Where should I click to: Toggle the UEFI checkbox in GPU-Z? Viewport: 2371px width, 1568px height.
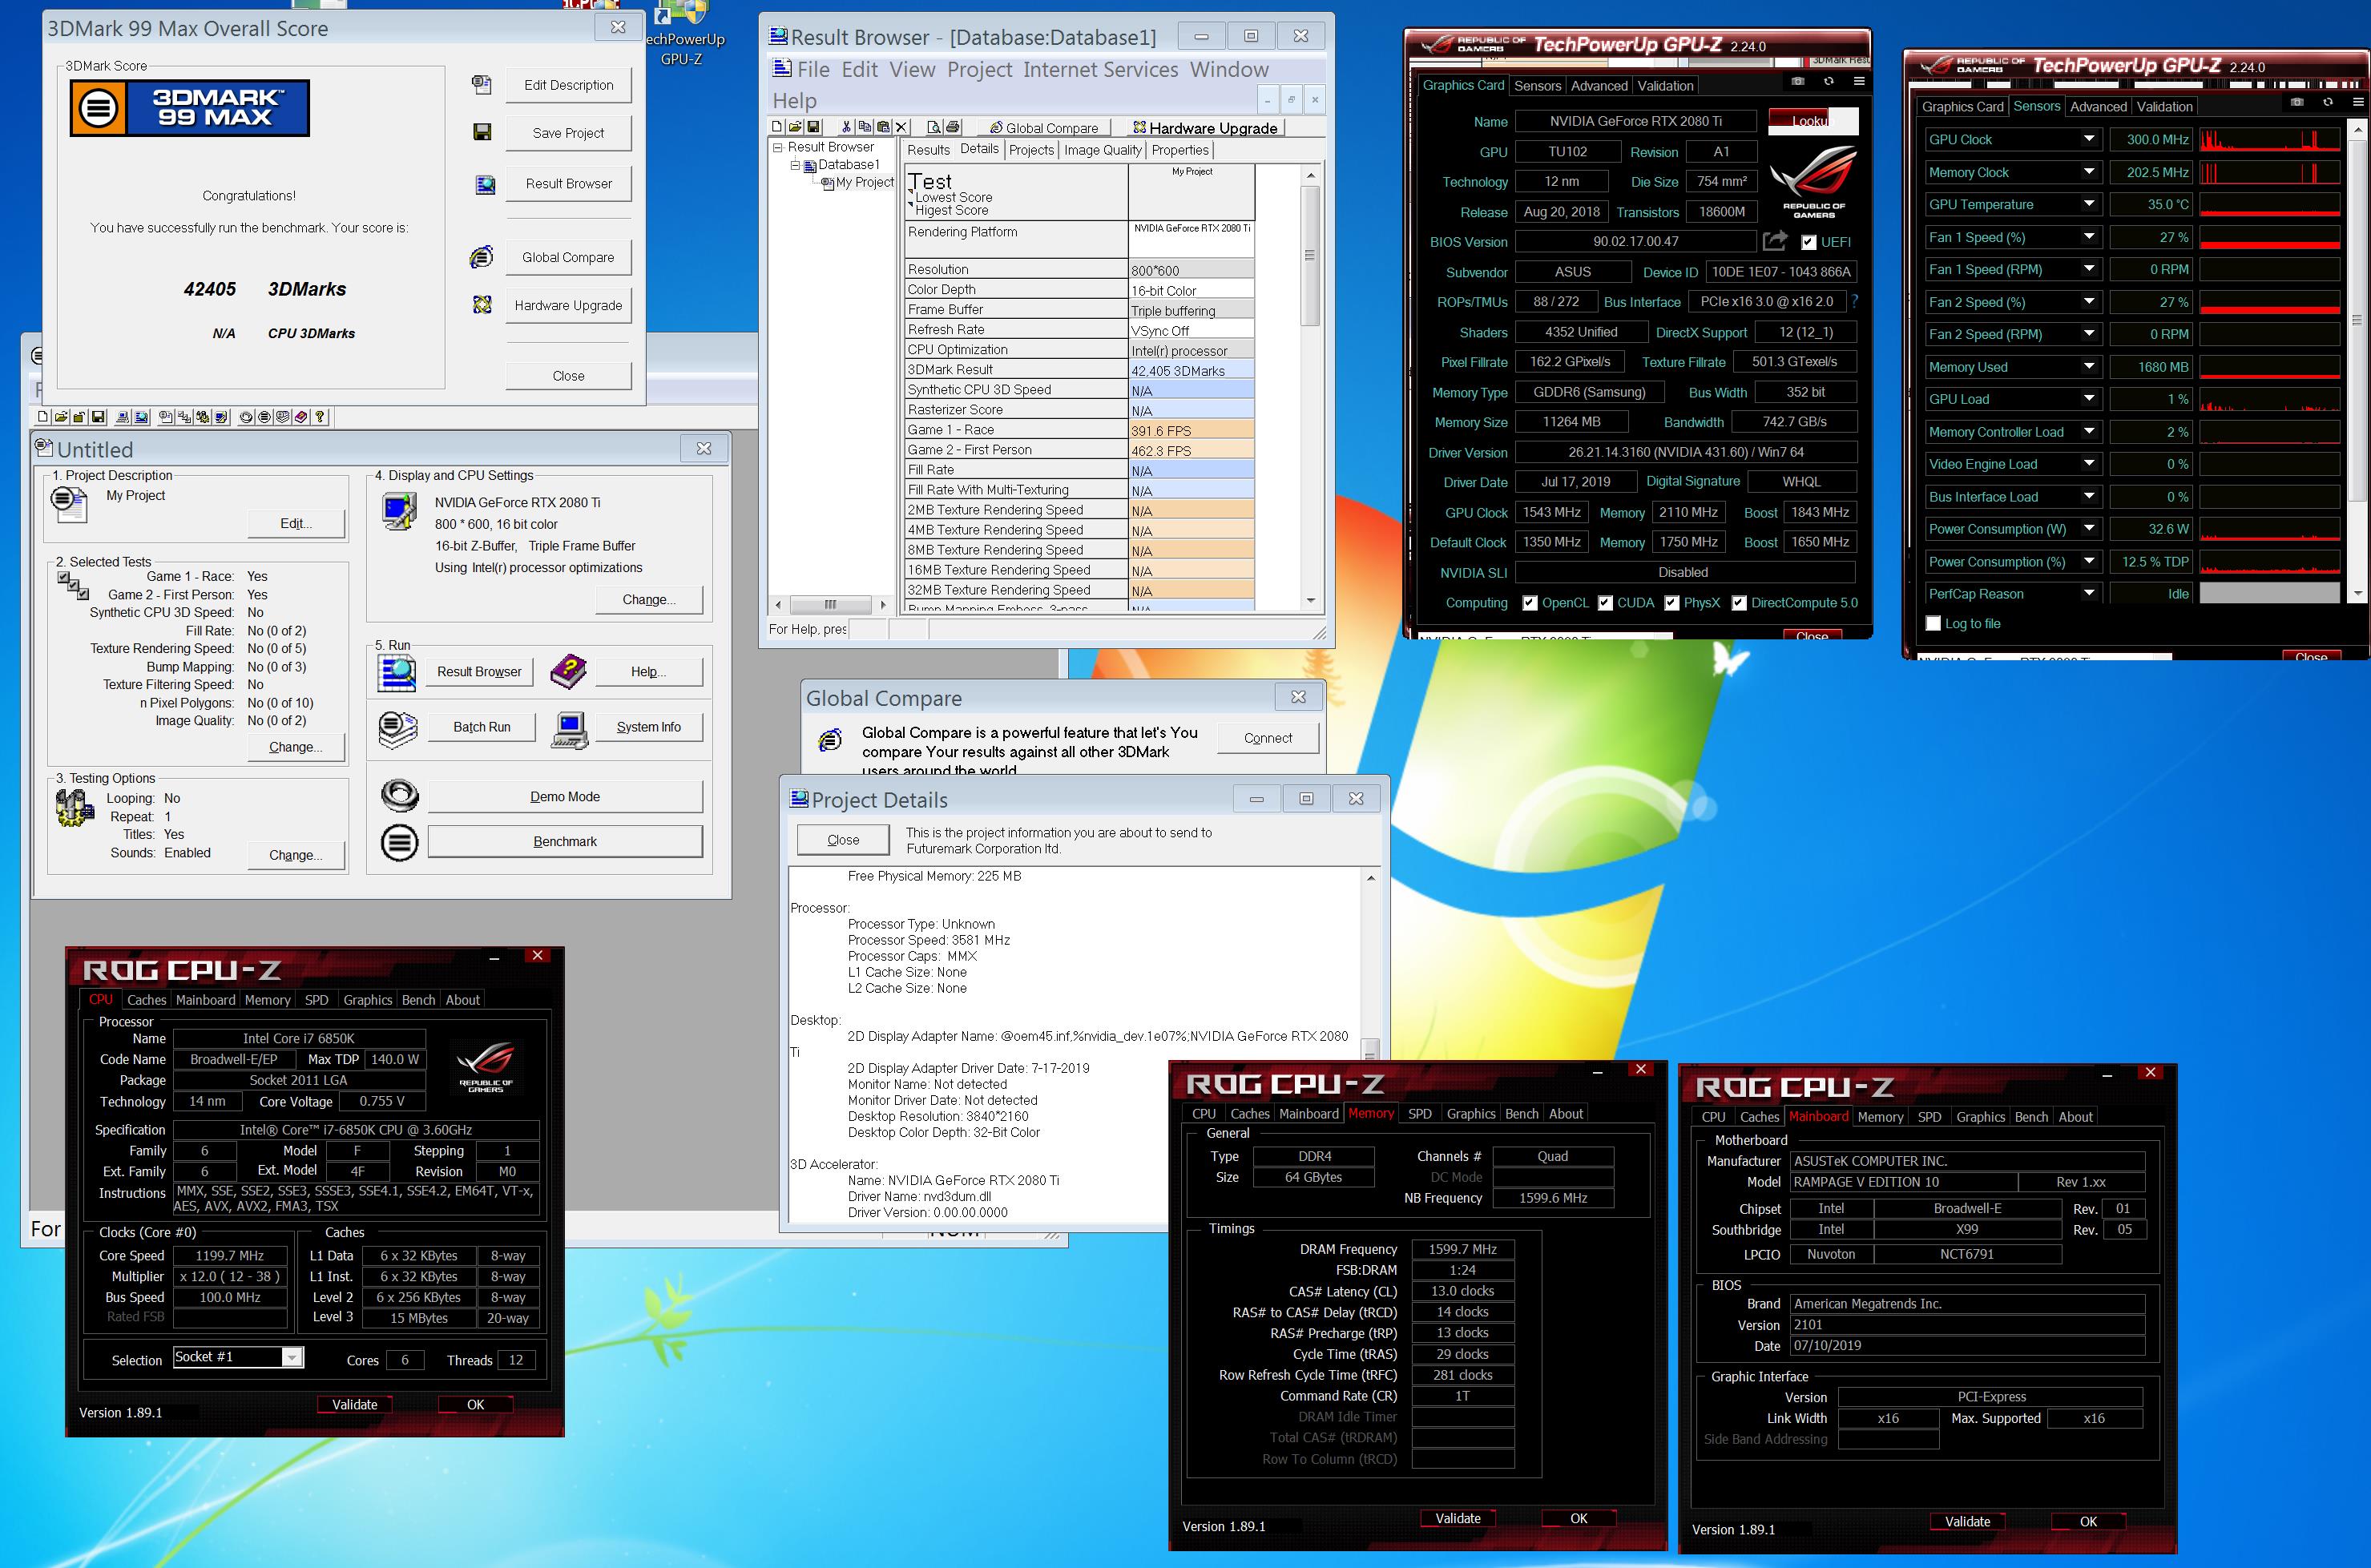(x=1809, y=242)
